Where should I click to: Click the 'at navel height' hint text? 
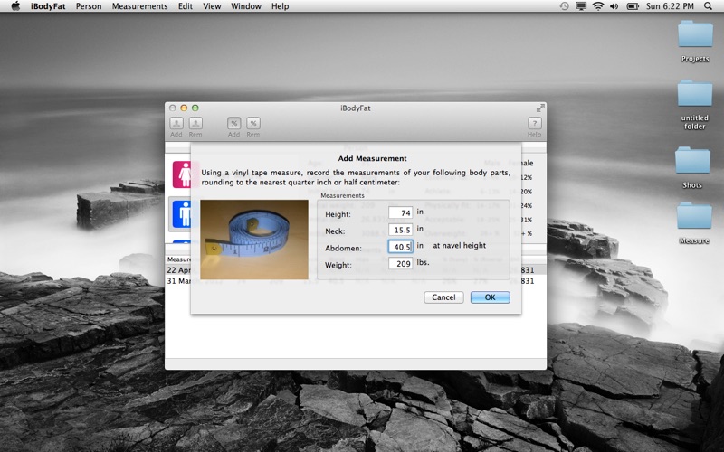[460, 245]
